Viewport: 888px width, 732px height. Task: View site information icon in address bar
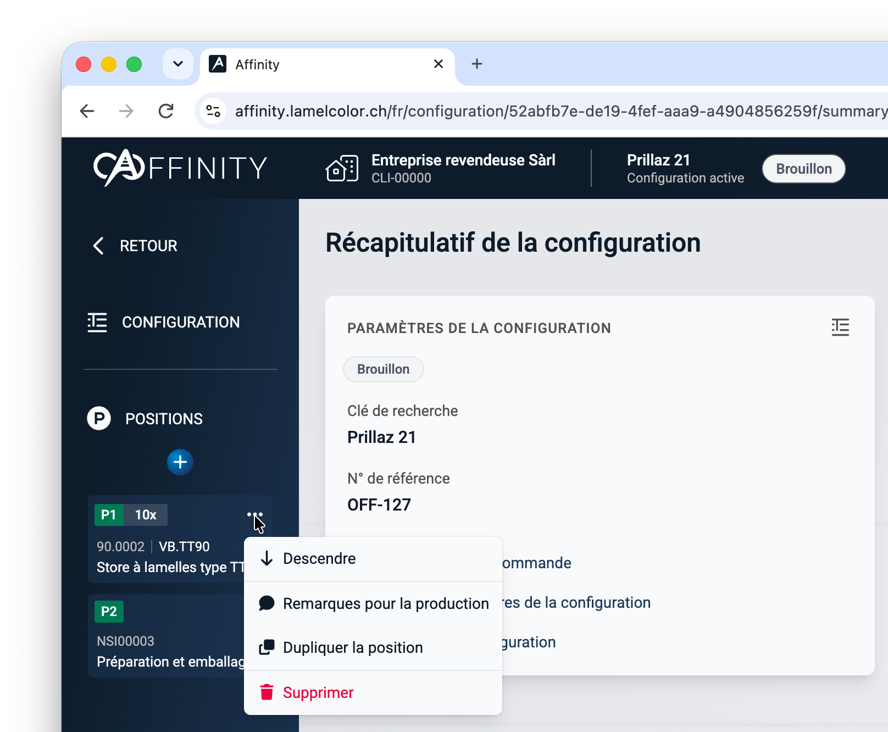point(213,112)
